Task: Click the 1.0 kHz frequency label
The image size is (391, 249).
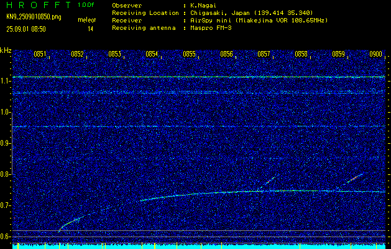Action: pyautogui.click(x=5, y=113)
